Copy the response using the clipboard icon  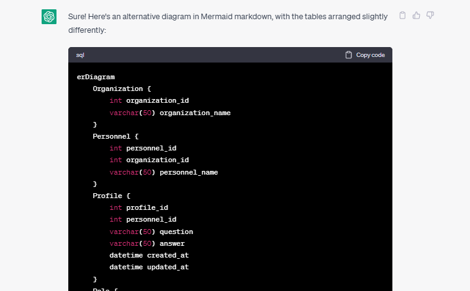(x=402, y=15)
